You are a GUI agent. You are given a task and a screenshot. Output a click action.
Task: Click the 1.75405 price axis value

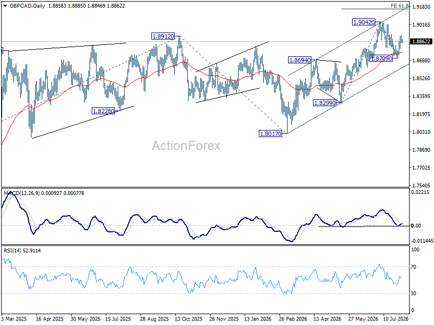coord(421,185)
